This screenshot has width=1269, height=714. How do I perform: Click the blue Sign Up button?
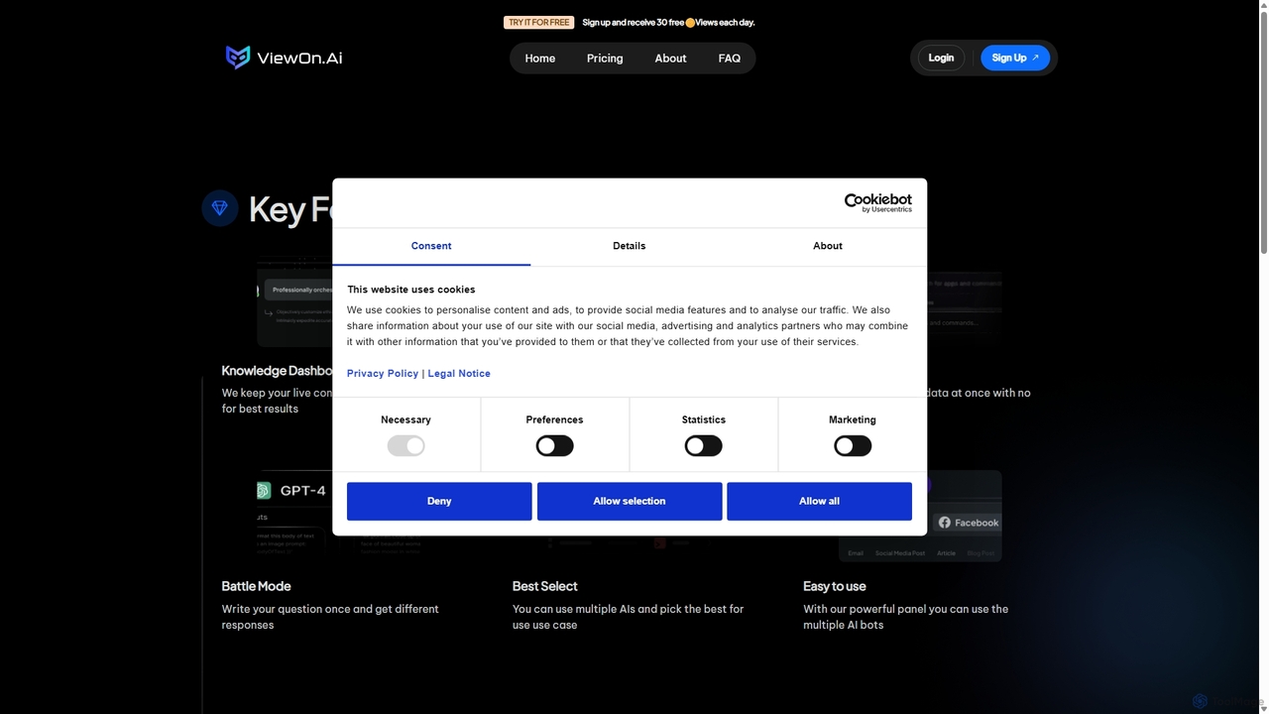pyautogui.click(x=1015, y=58)
